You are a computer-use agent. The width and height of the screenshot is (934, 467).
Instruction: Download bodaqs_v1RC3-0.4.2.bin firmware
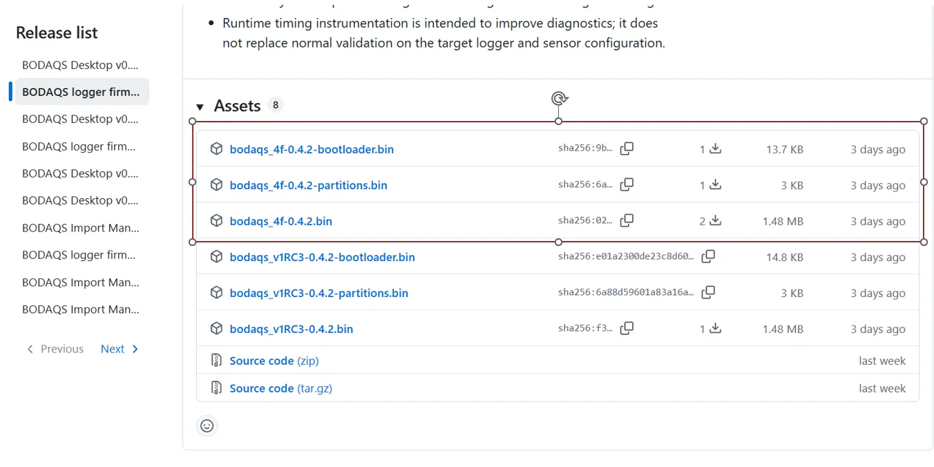tap(291, 329)
